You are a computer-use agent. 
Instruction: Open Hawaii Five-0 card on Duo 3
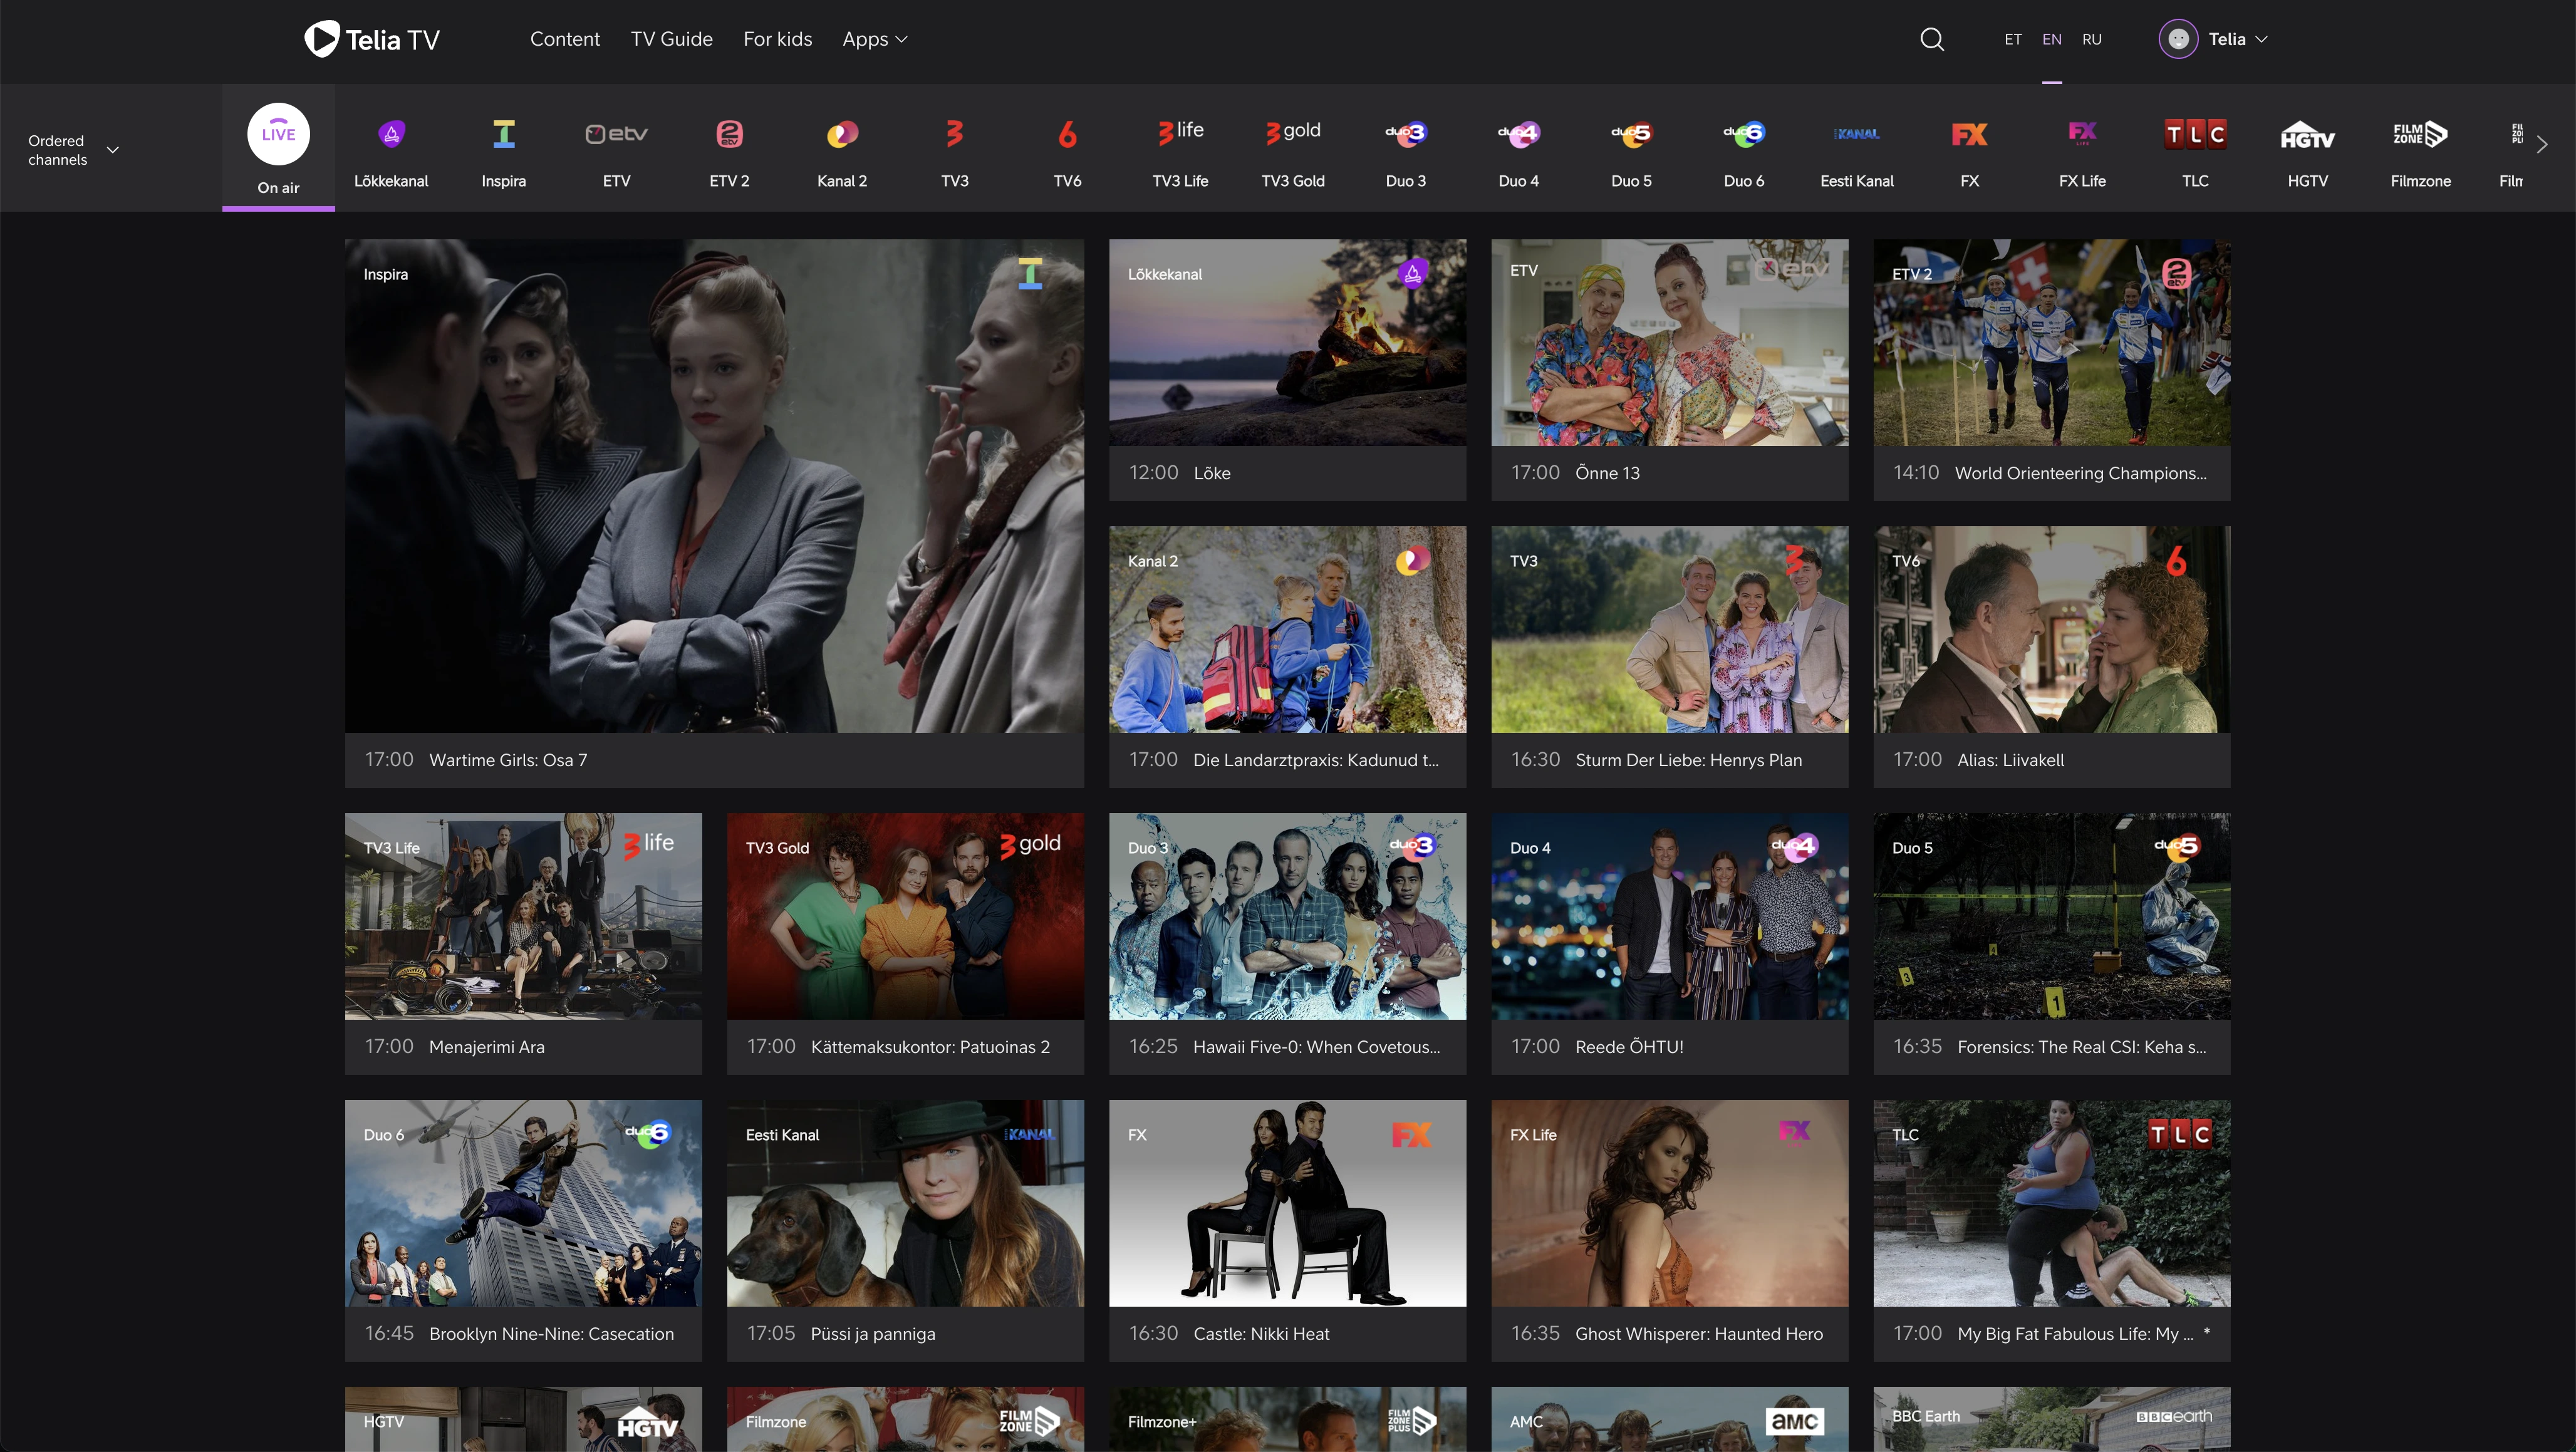(x=1287, y=944)
